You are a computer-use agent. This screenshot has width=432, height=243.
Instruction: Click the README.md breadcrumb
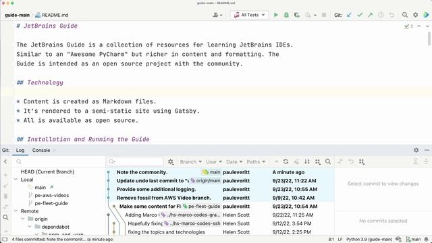point(52,15)
